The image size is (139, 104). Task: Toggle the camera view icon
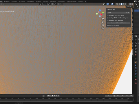[x=103, y=25]
